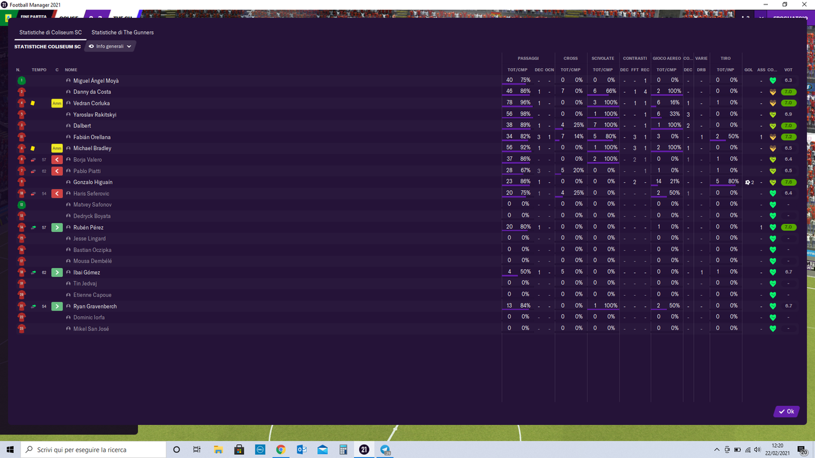
Task: Click the green substitution arrow for Ibai Gómez
Action: [56, 272]
